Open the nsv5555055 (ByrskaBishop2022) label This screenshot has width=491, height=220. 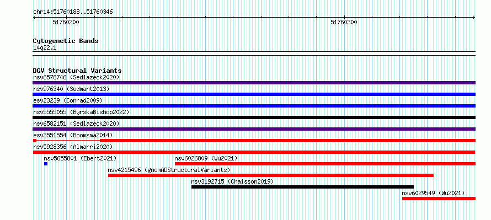81,112
